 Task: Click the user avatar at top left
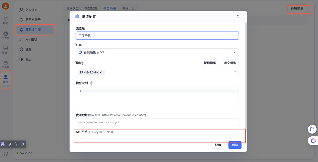(6, 6)
